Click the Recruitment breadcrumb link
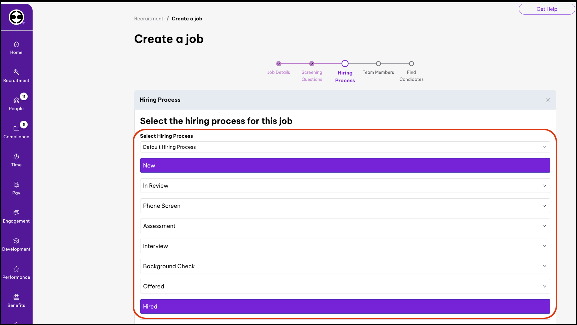The image size is (577, 325). pyautogui.click(x=148, y=19)
